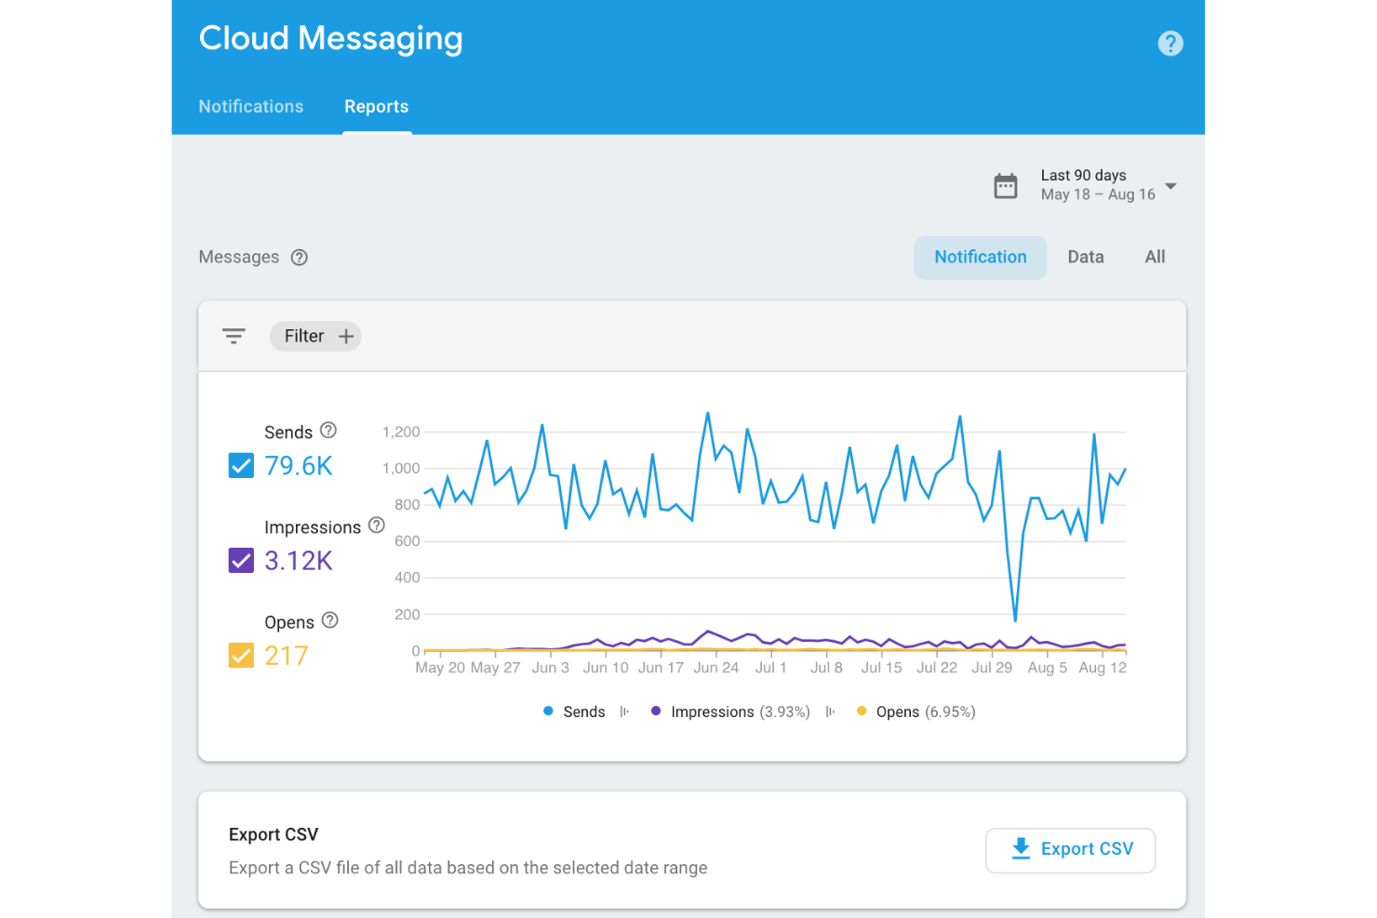Switch to the Notifications tab

click(250, 106)
